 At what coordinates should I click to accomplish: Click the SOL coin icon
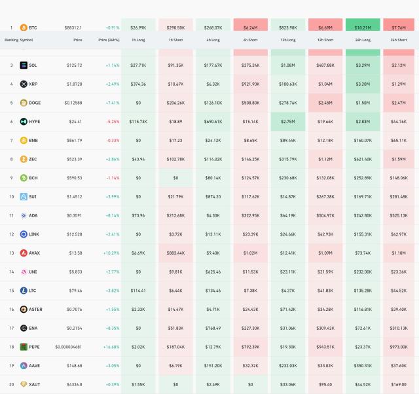[24, 65]
